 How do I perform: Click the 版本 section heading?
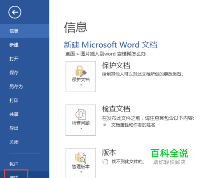click(x=109, y=153)
